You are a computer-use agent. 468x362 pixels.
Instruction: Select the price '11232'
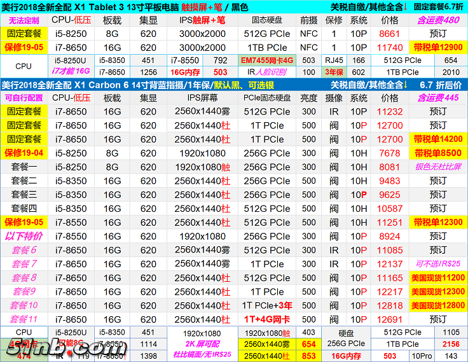pos(390,111)
